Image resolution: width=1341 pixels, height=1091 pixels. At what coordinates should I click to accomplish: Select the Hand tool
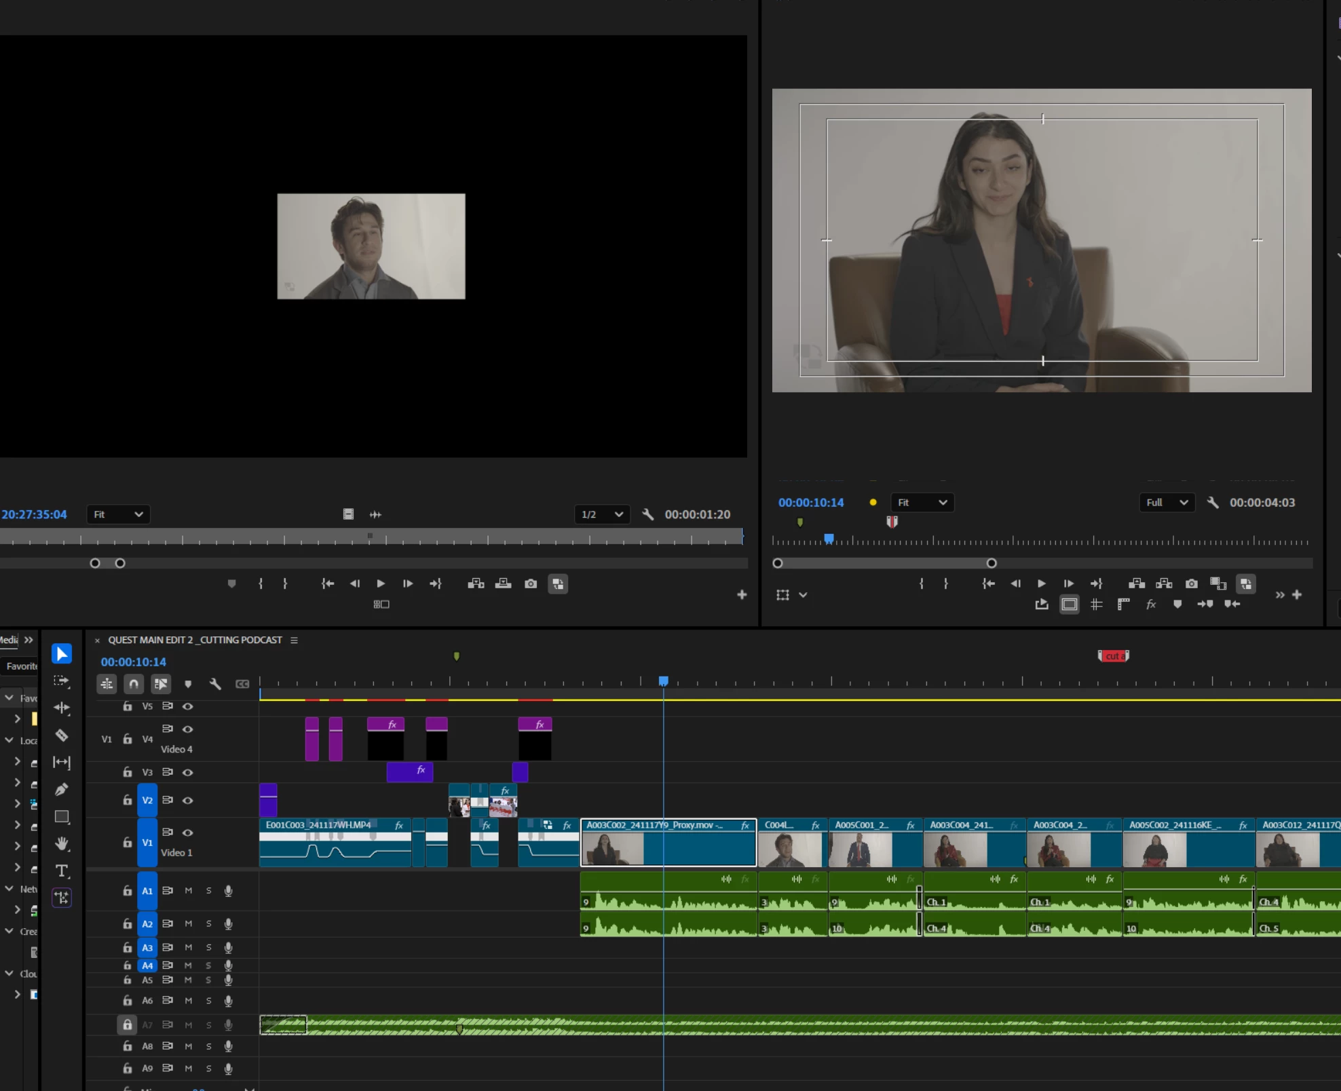pyautogui.click(x=62, y=843)
